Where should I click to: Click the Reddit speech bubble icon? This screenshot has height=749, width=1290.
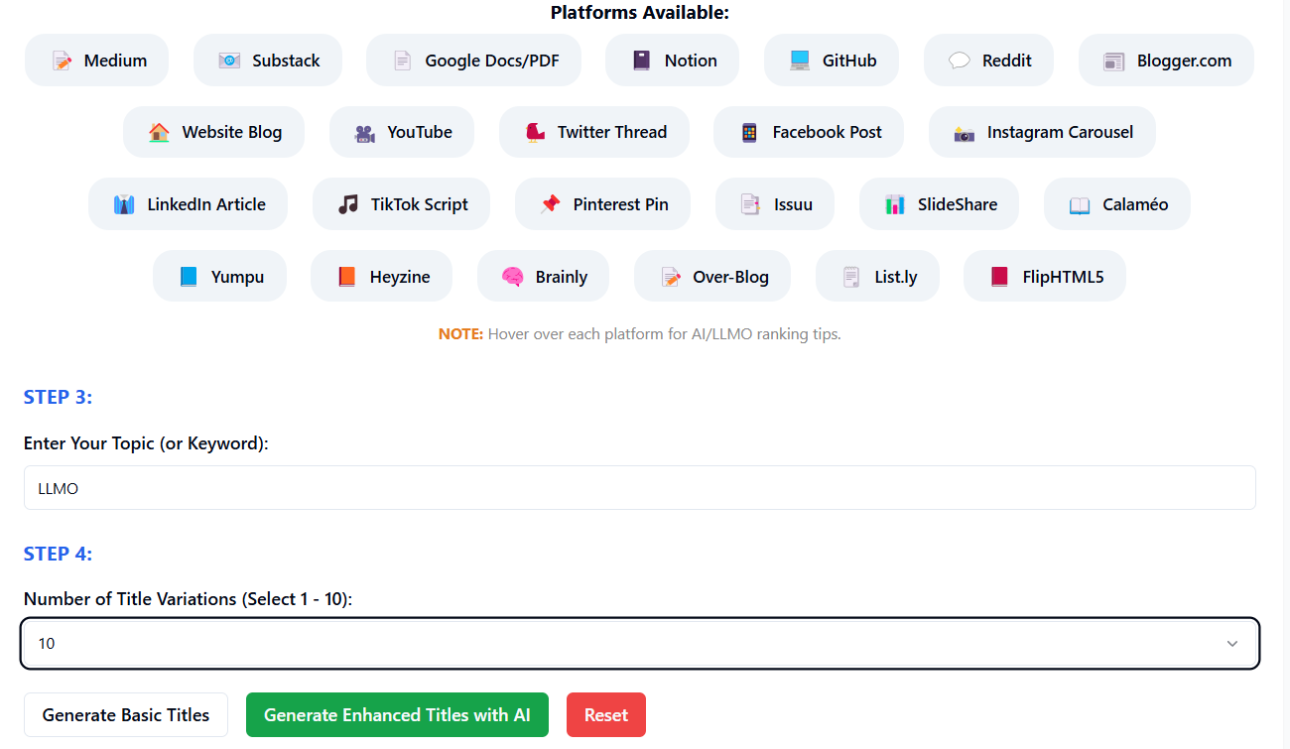(960, 61)
